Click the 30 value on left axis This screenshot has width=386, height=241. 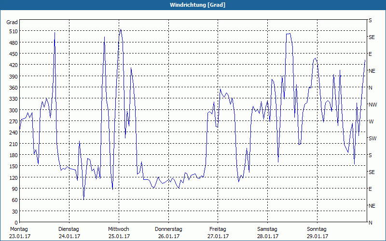(15, 212)
